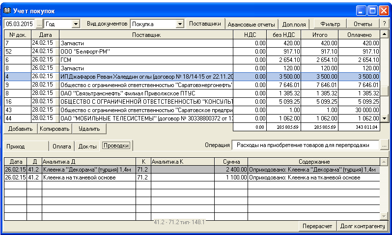The width and height of the screenshot is (392, 235).
Task: Click the Перерасчет button
Action: [x=317, y=226]
